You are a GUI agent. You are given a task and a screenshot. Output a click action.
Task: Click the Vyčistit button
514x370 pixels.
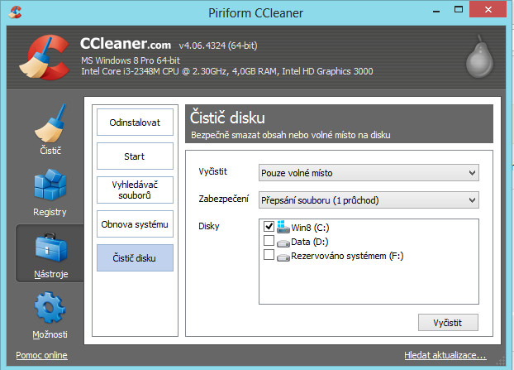click(x=448, y=323)
